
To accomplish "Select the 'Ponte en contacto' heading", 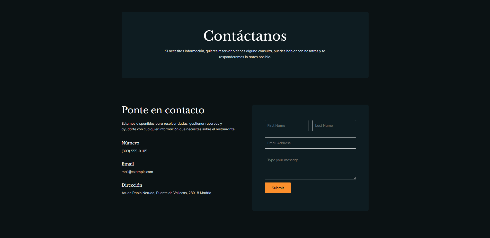I will (x=163, y=110).
